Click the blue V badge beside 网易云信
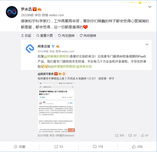157x152 pixels. (53, 46)
